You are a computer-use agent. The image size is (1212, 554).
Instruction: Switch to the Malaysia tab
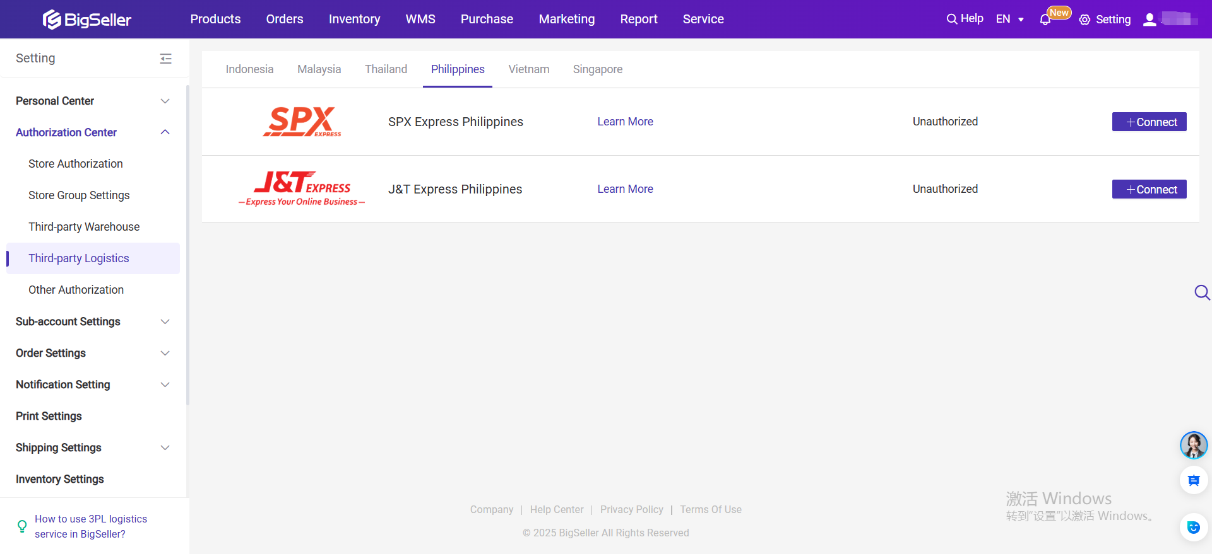pos(319,69)
